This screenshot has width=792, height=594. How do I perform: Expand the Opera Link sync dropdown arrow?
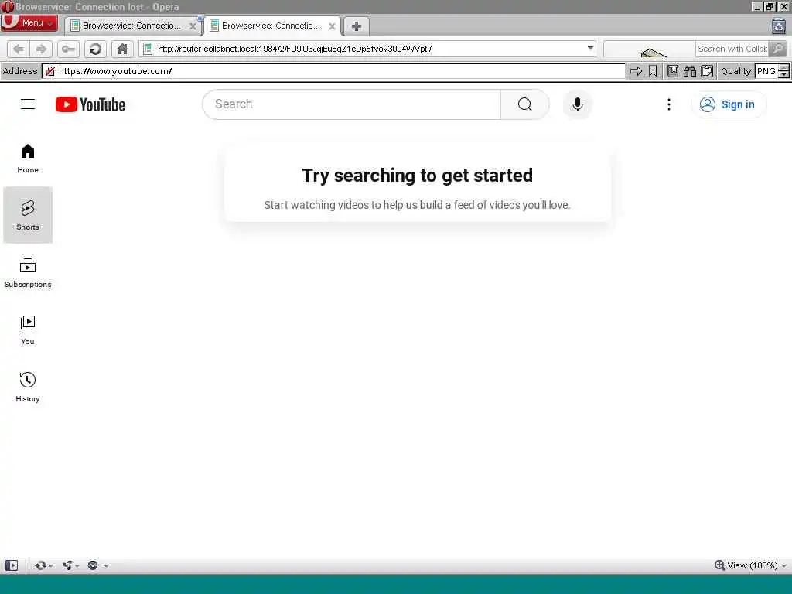pos(50,566)
